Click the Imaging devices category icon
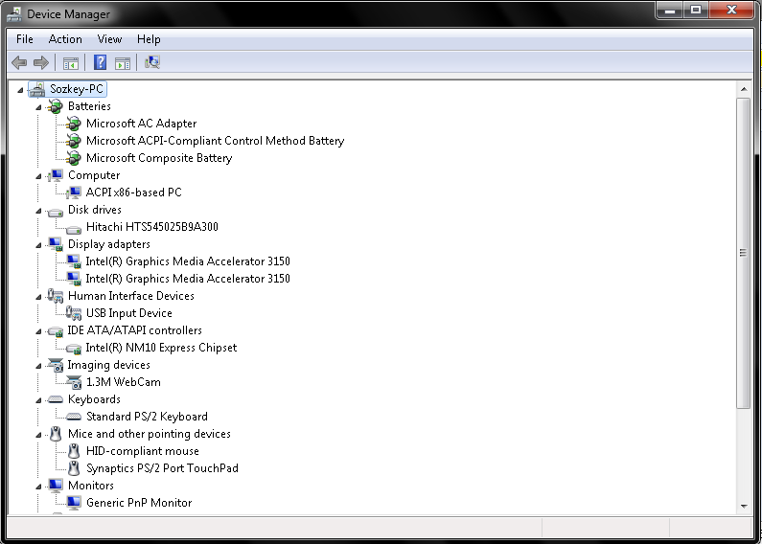The image size is (762, 544). [x=56, y=365]
